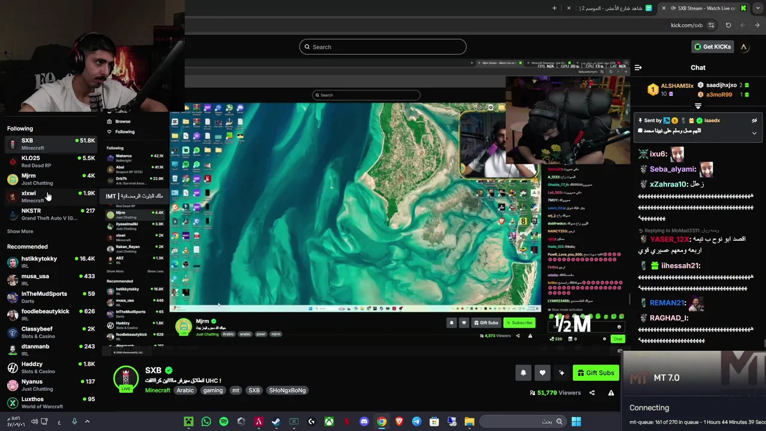Image resolution: width=766 pixels, height=431 pixels.
Task: Click the microphone icon in system tray
Action: click(x=74, y=421)
